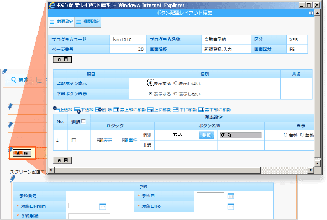Click the 上追加 add-row-above icon

[56, 109]
